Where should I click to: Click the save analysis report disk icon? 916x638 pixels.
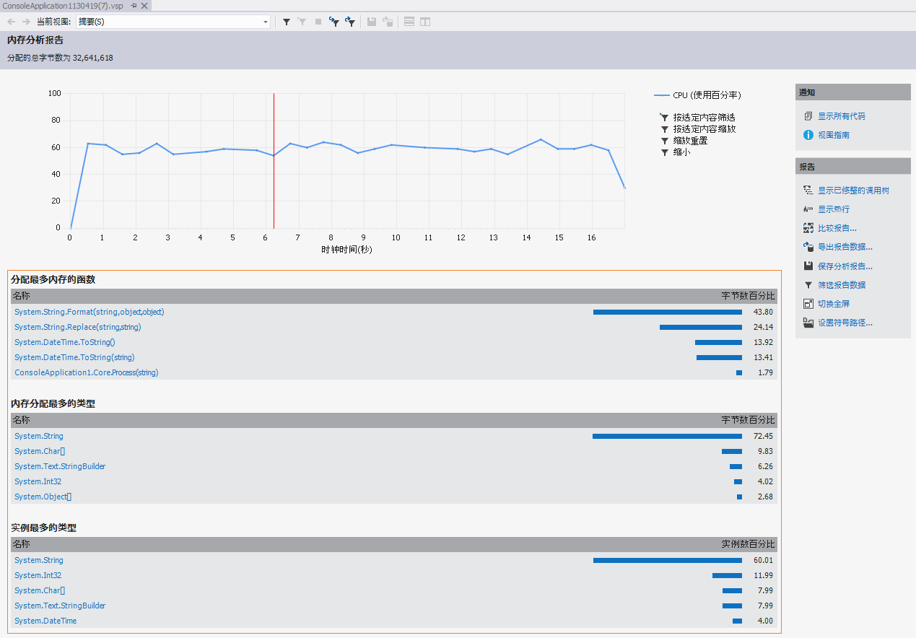(x=808, y=266)
